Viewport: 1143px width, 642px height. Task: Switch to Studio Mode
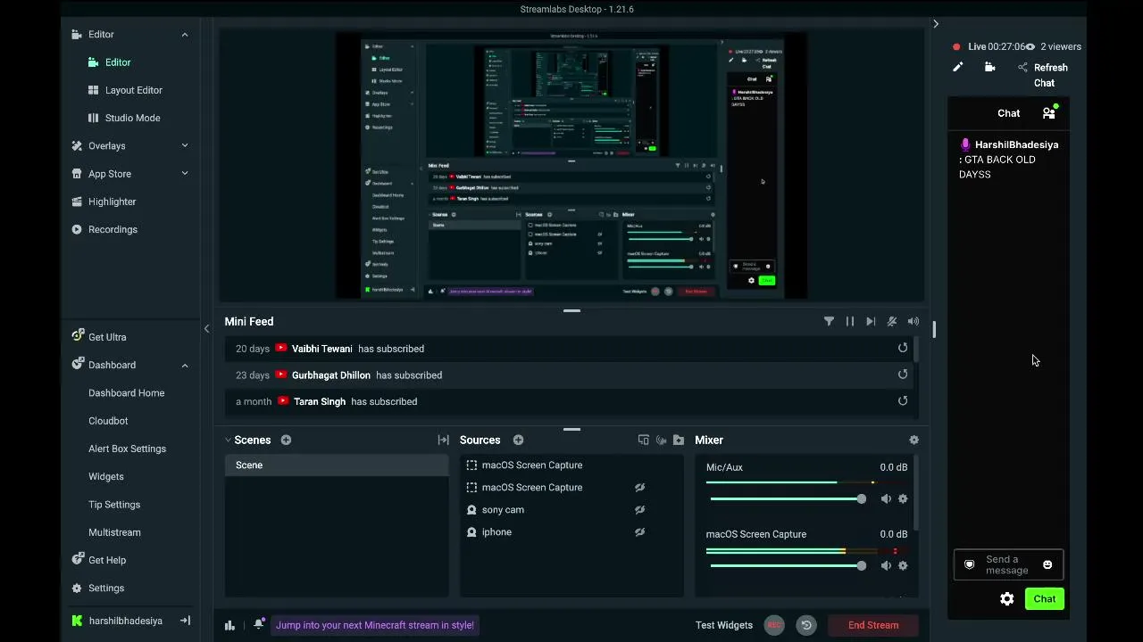coord(132,118)
